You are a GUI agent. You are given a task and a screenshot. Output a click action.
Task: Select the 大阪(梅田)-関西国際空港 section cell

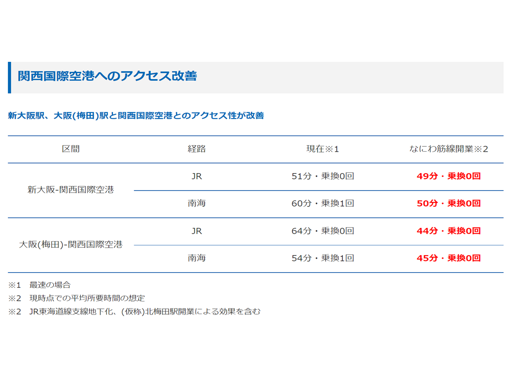coord(71,244)
